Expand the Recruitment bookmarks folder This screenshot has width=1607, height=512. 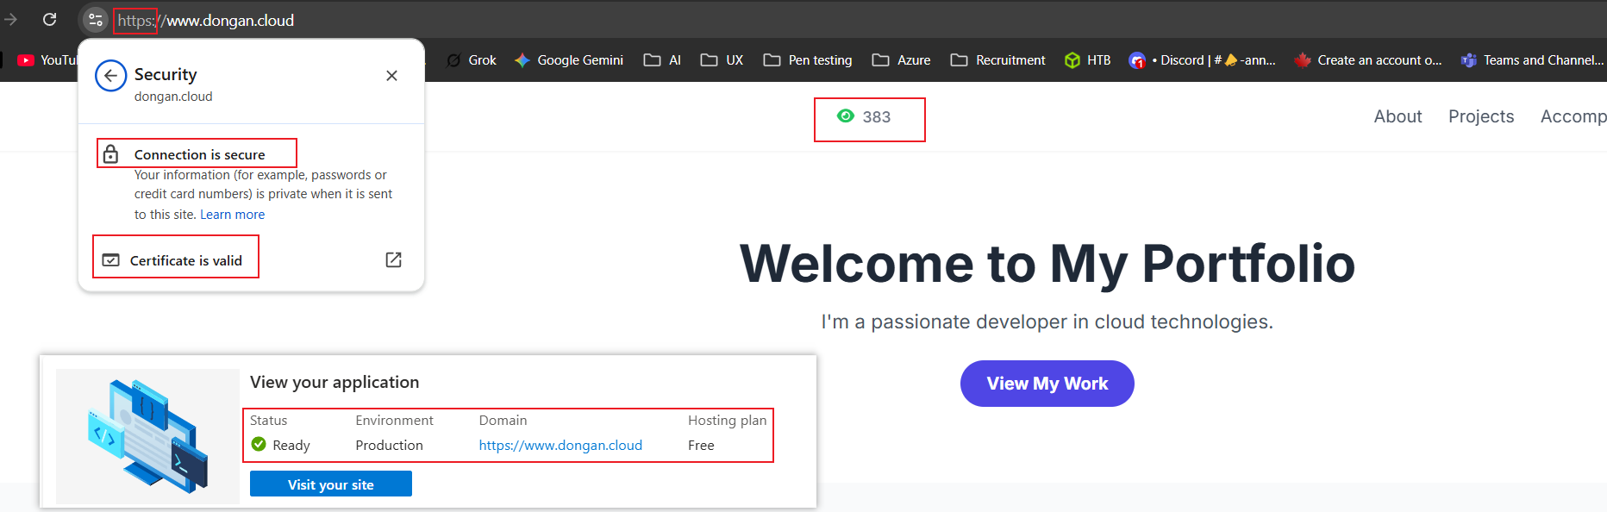coord(997,60)
